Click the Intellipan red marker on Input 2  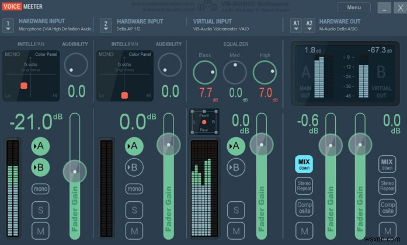pos(124,96)
